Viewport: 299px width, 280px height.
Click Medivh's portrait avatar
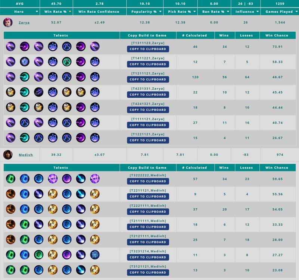(8, 155)
